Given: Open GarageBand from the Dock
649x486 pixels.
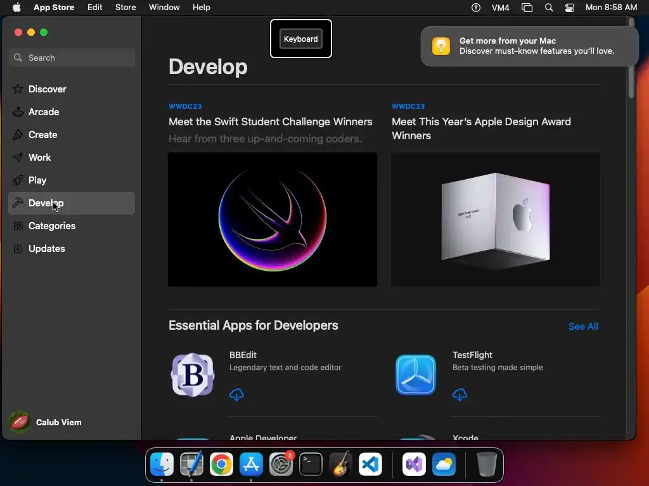Looking at the screenshot, I should [x=340, y=464].
